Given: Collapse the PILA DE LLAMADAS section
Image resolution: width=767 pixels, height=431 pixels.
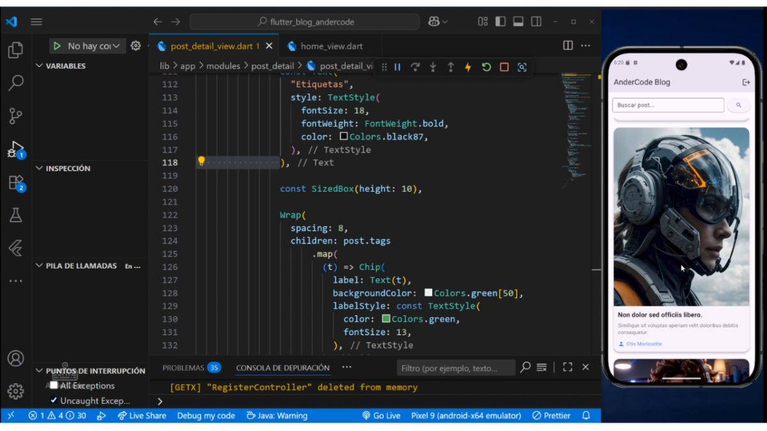Looking at the screenshot, I should tap(40, 266).
